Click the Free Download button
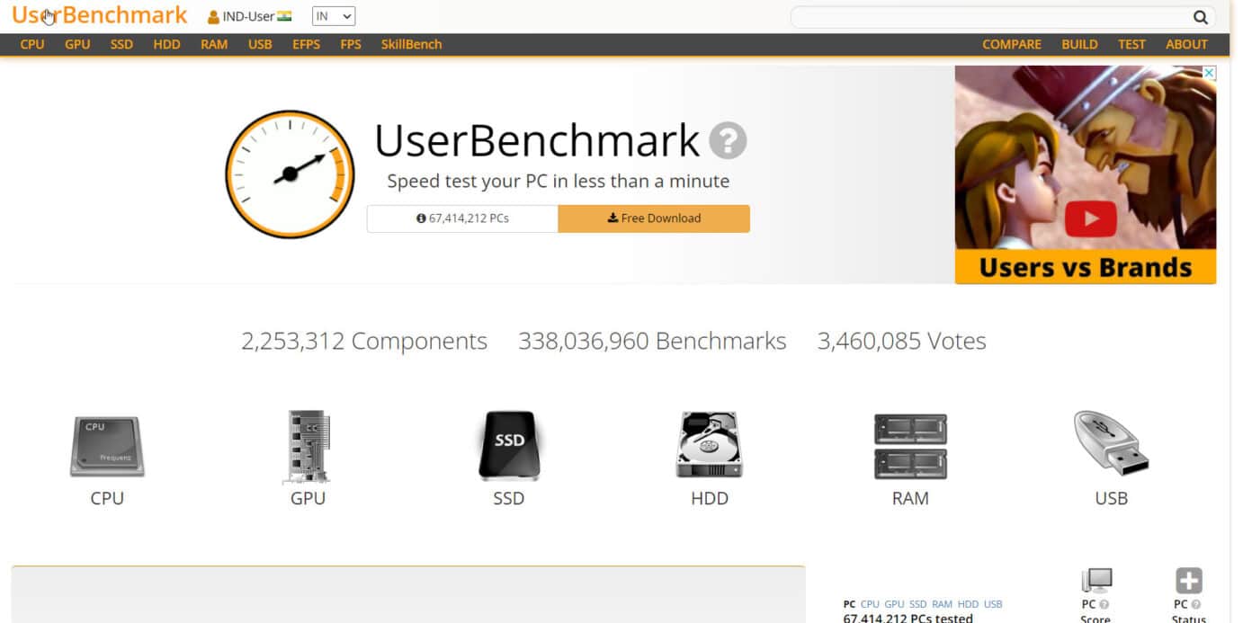This screenshot has height=623, width=1252. tap(654, 218)
